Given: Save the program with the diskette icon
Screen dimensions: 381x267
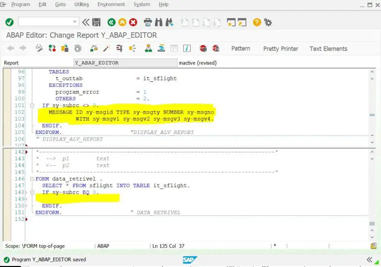Looking at the screenshot, I should 96,22.
